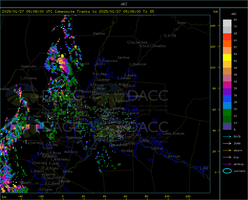Click the current cyan ellipse legend icon
The height and width of the screenshot is (200, 248).
pyautogui.click(x=227, y=171)
